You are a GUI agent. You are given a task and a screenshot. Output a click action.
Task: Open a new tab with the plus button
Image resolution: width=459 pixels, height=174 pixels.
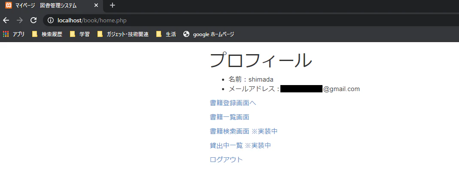coord(112,5)
